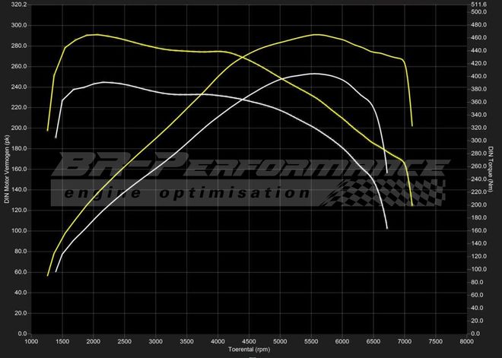Select the 4000 rpm tick label

218,341
